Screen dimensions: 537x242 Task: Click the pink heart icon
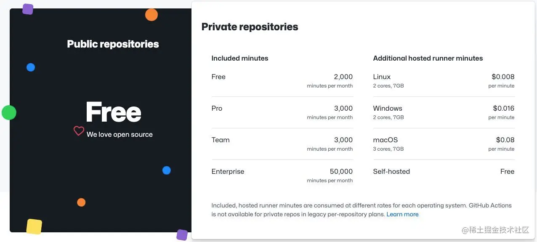tap(79, 131)
